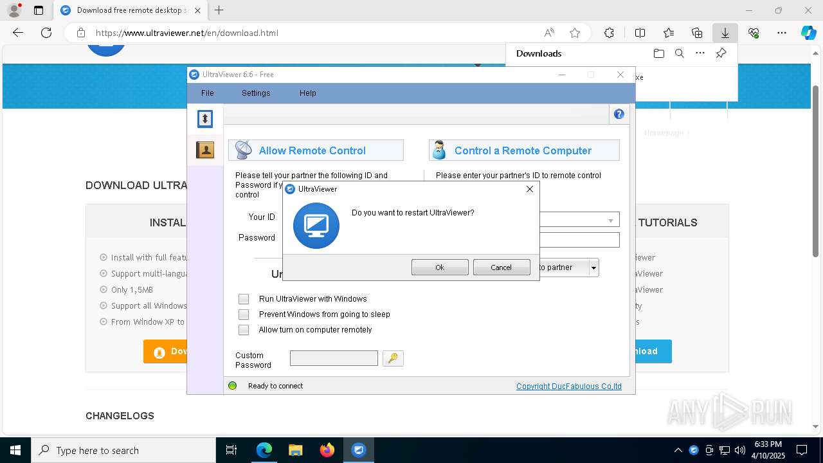The image size is (823, 463).
Task: Click the Custom Password input field
Action: [x=334, y=358]
